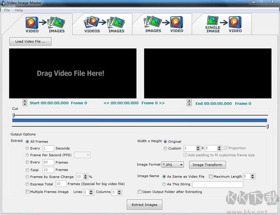The height and width of the screenshot is (215, 280).
Task: Select Every N Seconds radio option
Action: pyautogui.click(x=27, y=148)
